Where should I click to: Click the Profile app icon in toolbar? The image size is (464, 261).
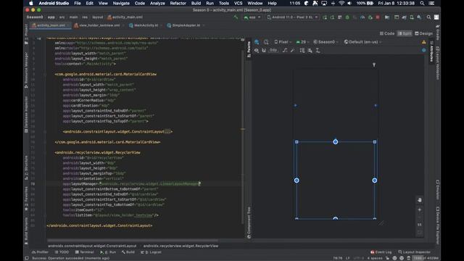362,17
